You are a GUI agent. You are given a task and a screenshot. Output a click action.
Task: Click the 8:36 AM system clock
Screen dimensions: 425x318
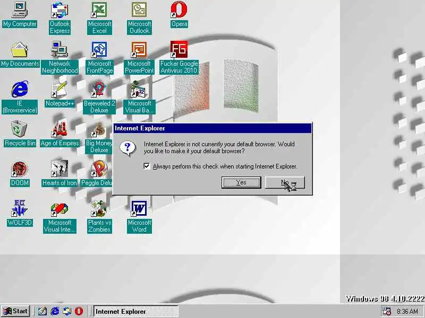(x=407, y=311)
